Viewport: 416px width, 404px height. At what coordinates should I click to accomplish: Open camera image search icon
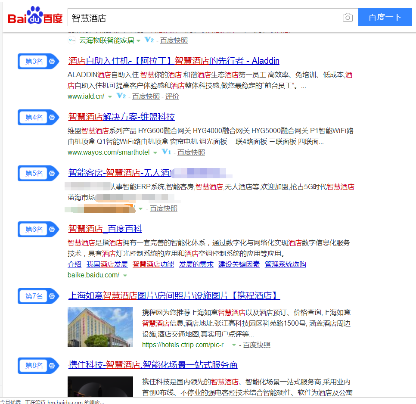coord(348,18)
